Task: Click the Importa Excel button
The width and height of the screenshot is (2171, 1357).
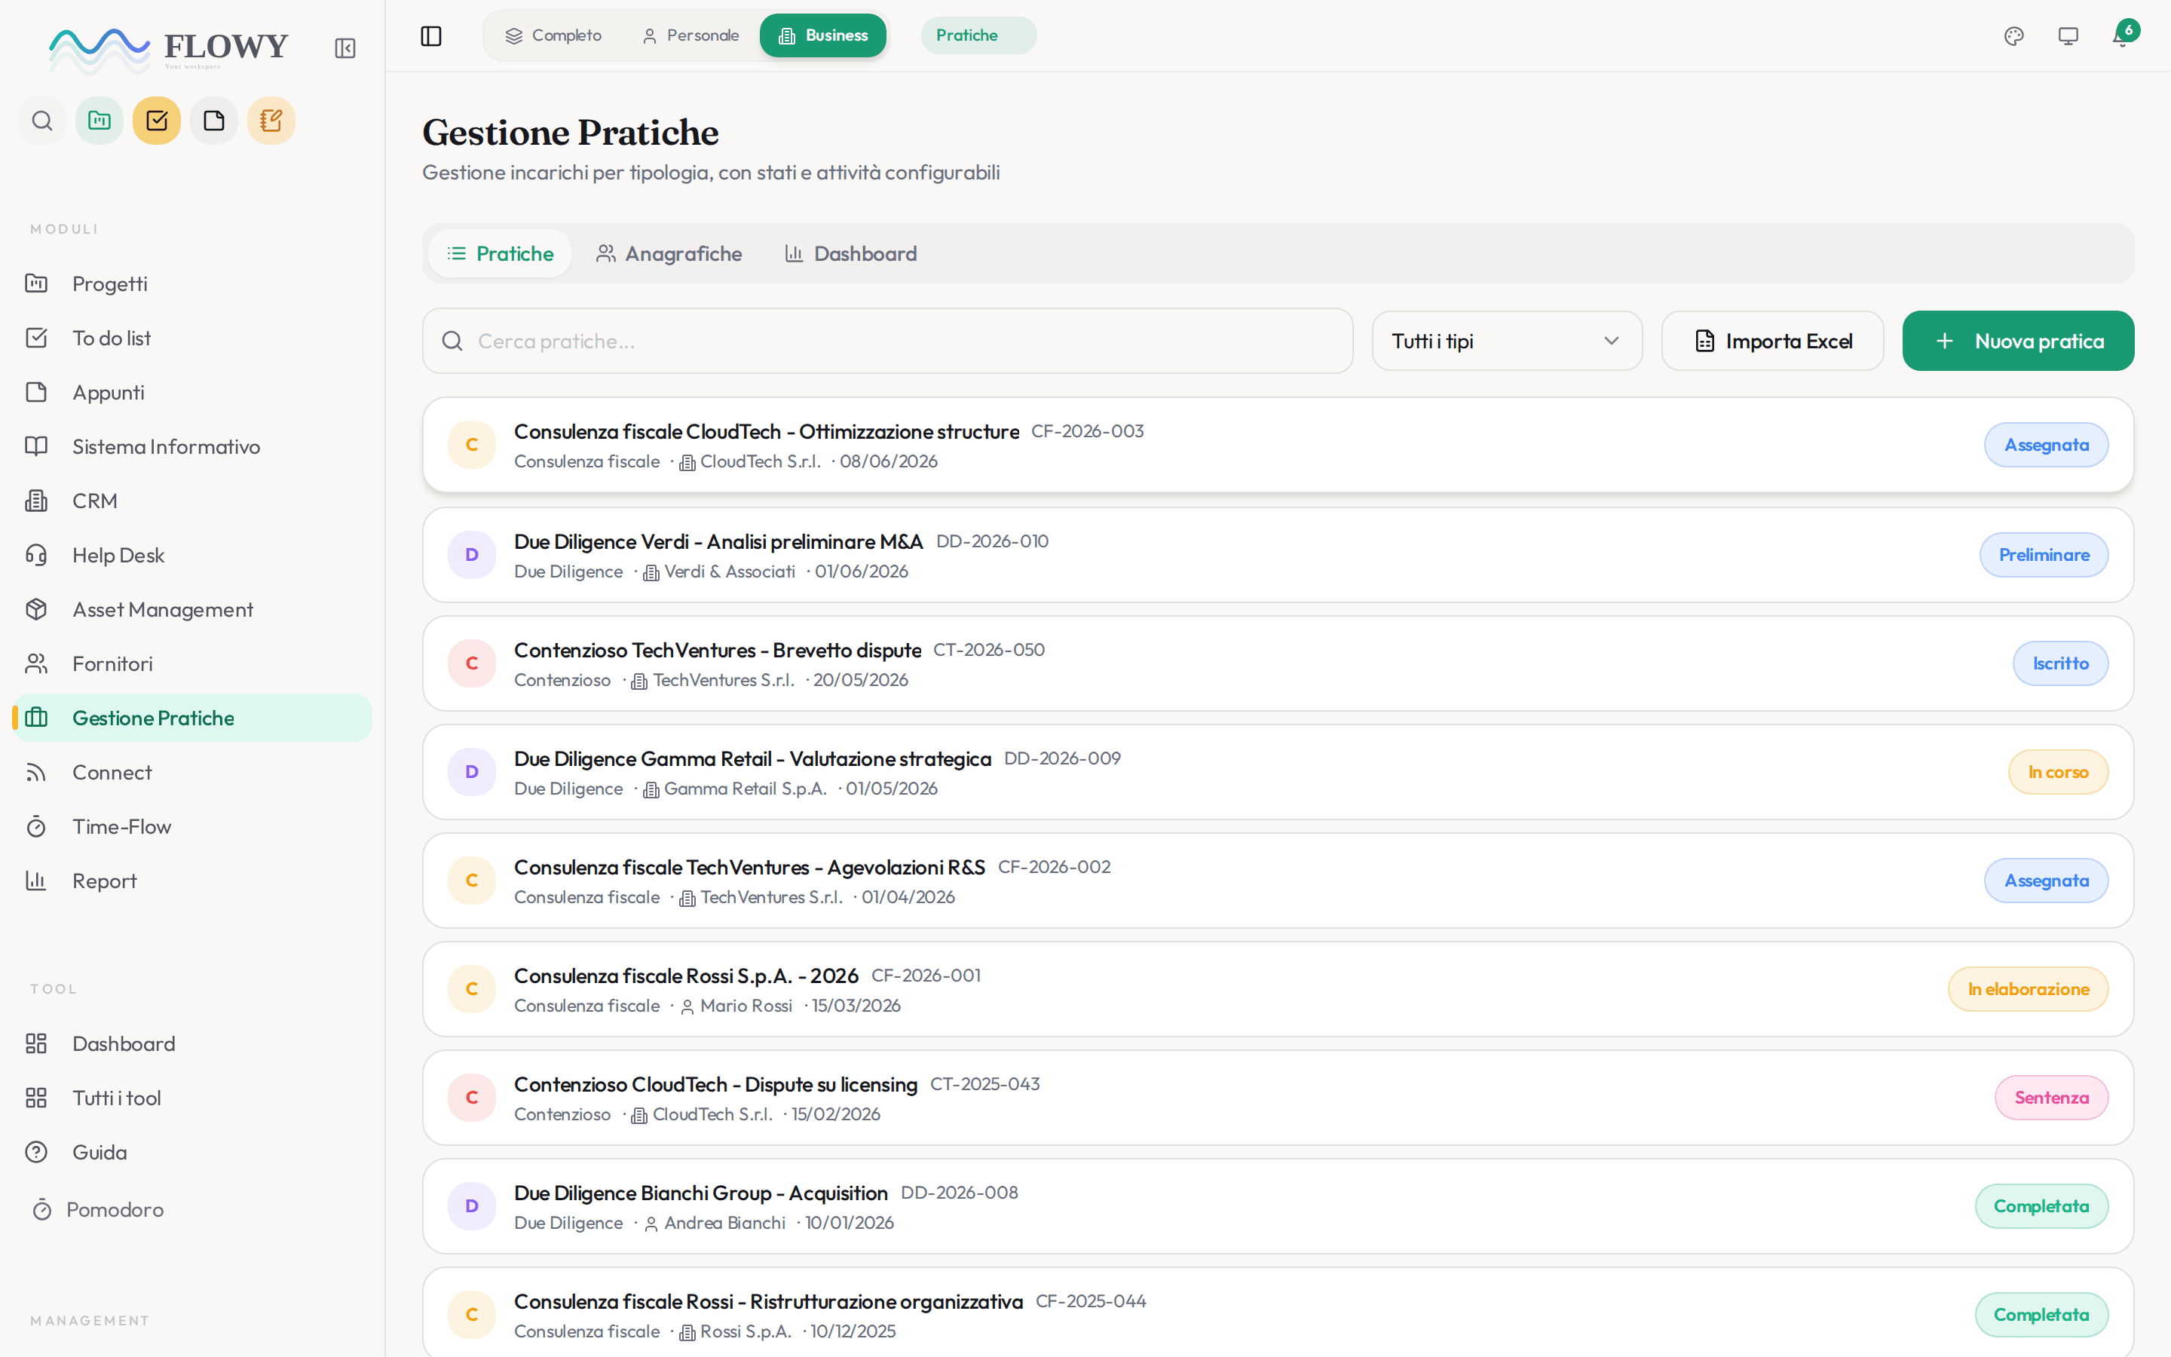Action: click(1773, 341)
